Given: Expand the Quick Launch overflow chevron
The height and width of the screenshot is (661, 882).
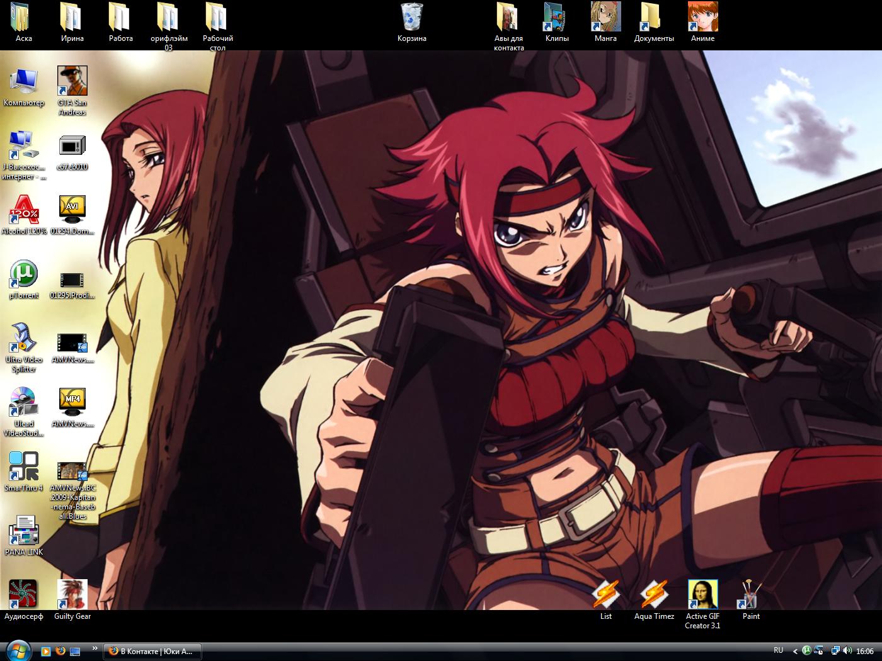Looking at the screenshot, I should (96, 648).
